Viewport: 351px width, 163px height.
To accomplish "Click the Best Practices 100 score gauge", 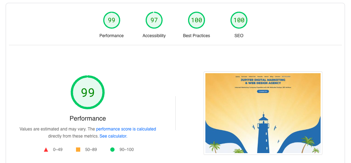I will click(197, 20).
